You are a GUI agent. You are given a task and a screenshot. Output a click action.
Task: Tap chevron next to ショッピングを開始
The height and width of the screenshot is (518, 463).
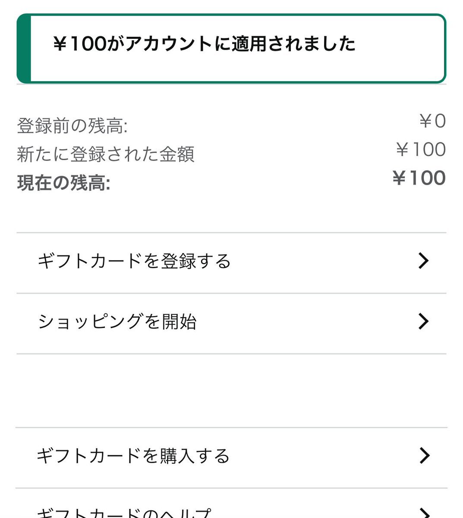pyautogui.click(x=424, y=321)
